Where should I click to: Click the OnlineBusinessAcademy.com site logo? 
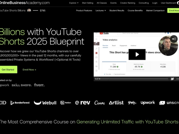coord(25,3)
